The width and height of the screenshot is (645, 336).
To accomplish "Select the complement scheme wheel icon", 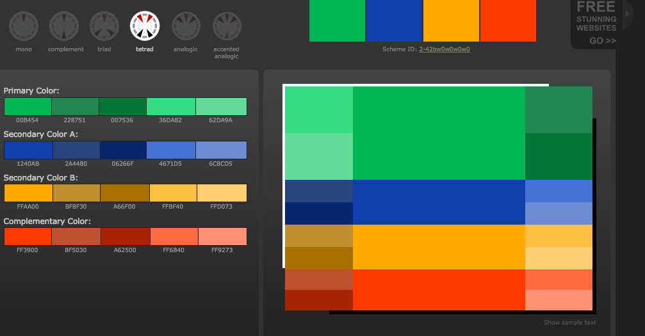I will [65, 26].
